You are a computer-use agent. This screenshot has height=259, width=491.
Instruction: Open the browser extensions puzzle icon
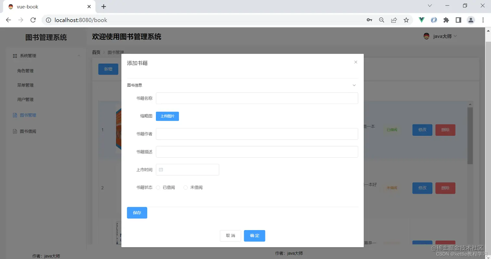[x=446, y=20]
